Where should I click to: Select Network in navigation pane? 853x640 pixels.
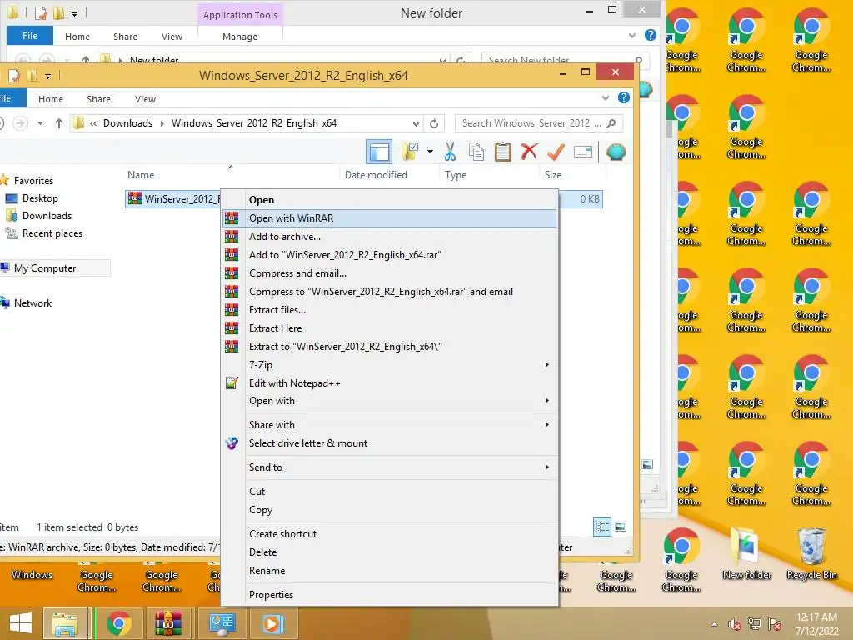[32, 303]
